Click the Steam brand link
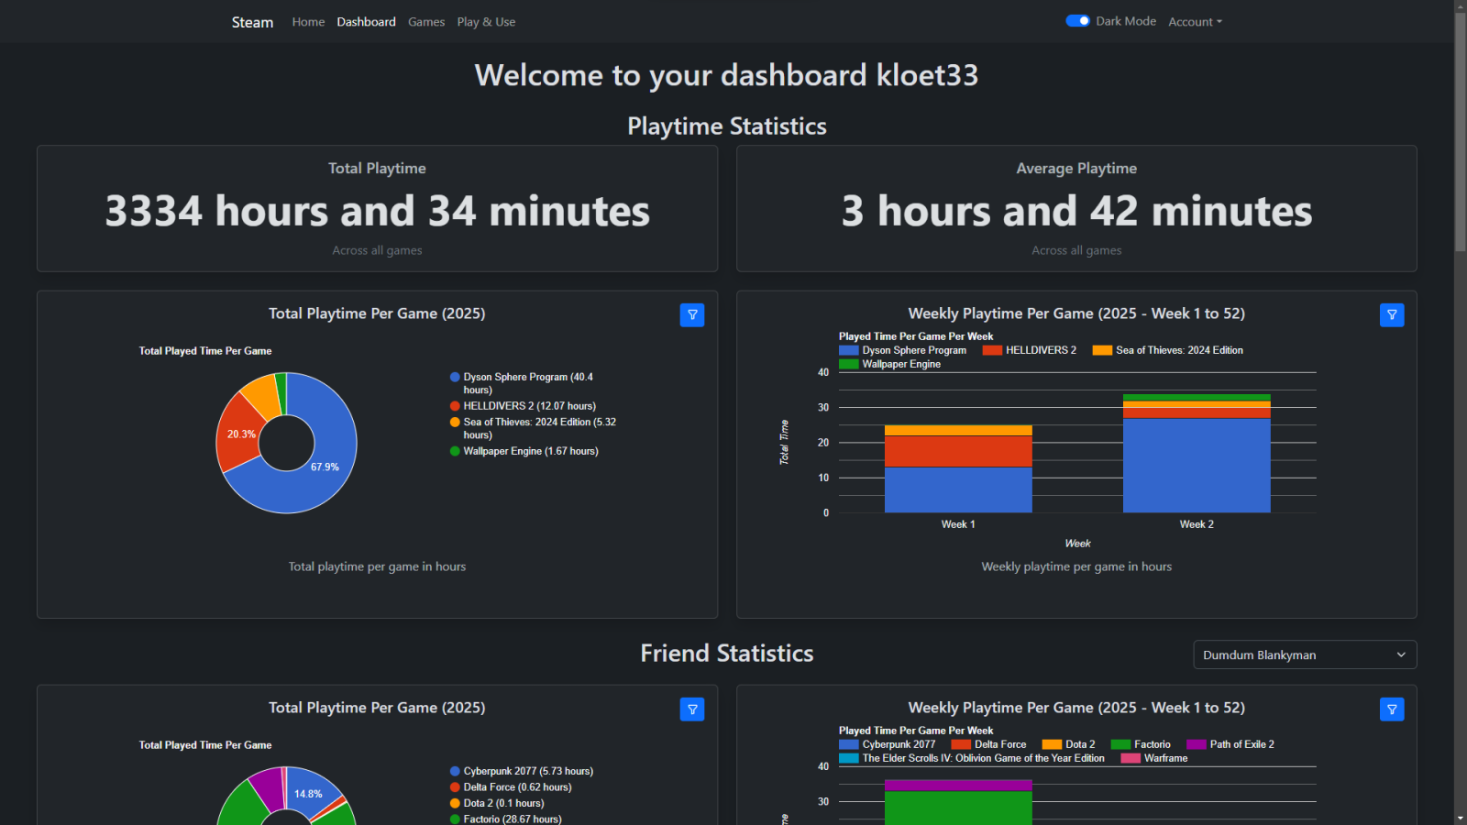Image resolution: width=1467 pixels, height=825 pixels. point(252,21)
